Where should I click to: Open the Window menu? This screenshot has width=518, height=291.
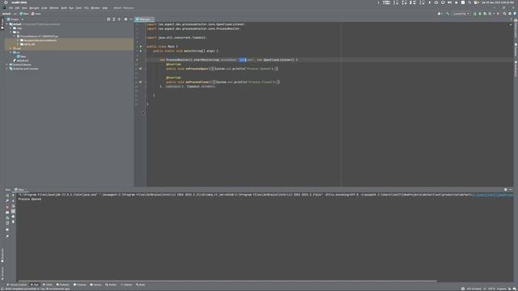point(96,8)
